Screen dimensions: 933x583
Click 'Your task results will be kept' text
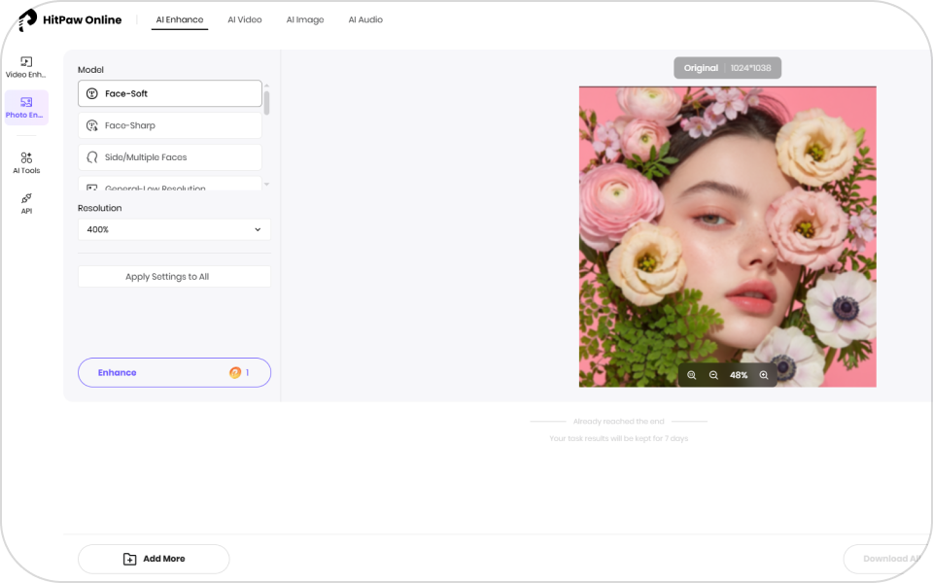click(619, 438)
